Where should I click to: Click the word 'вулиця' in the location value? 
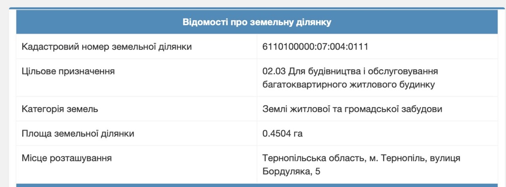click(x=446, y=158)
